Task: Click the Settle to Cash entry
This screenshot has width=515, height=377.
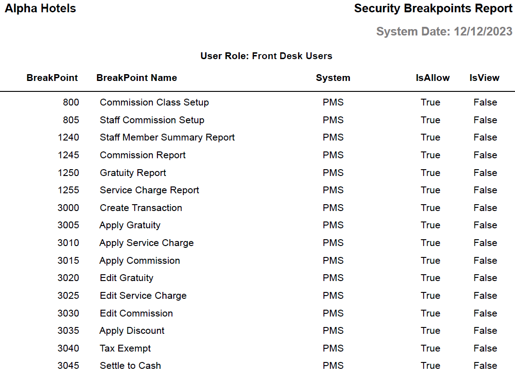Action: (130, 366)
